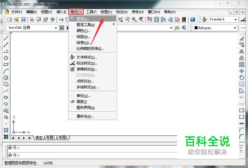Select the Hatch tool
Viewport: 248px width, 168px height.
click(6, 130)
